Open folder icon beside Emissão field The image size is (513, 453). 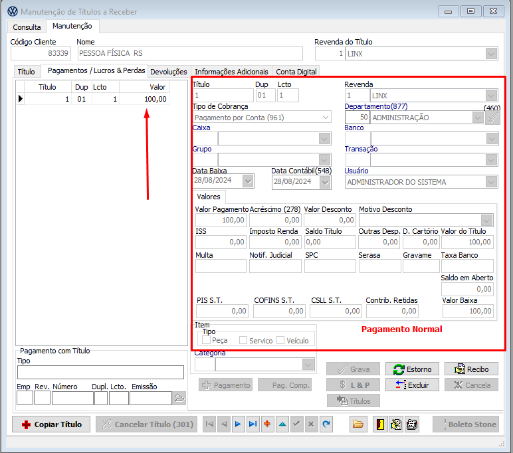pos(179,398)
